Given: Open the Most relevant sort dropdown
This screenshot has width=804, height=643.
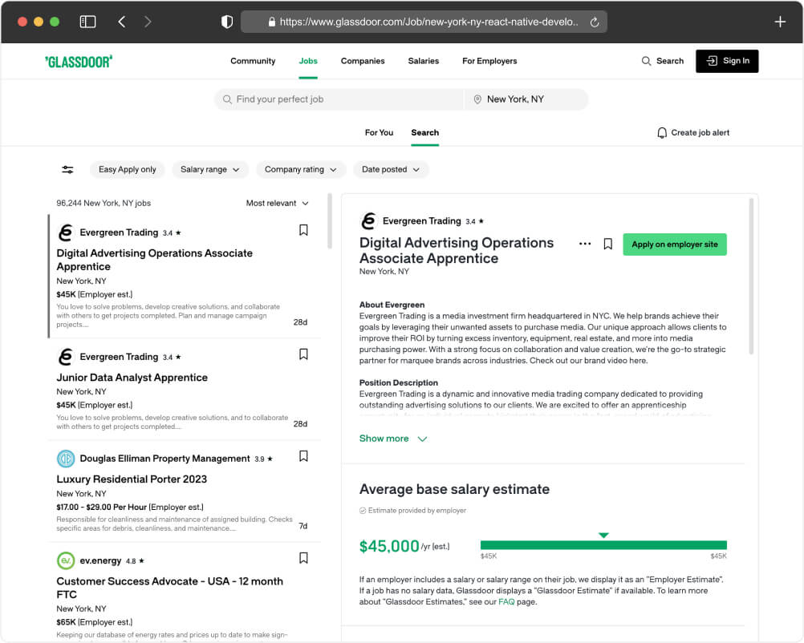Looking at the screenshot, I should (278, 203).
